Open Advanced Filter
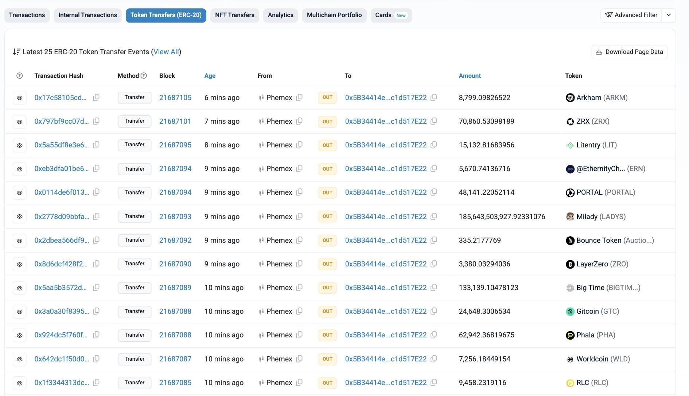The width and height of the screenshot is (689, 396). 631,15
